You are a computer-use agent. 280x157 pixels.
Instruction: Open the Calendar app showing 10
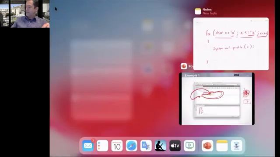117,146
